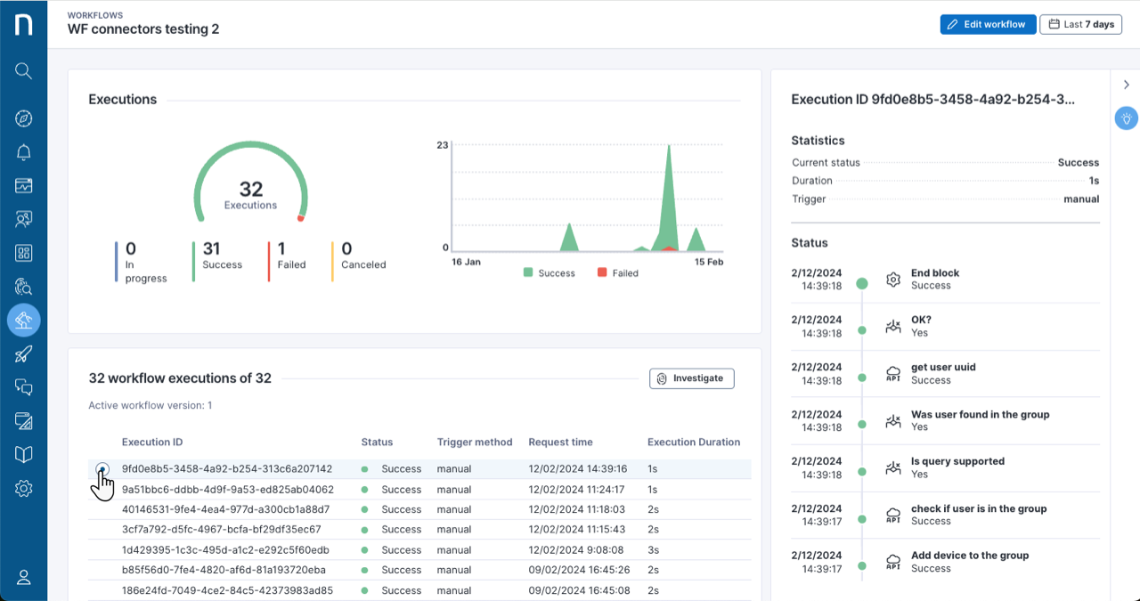
Task: Open search from the sidebar magnifier icon
Action: point(24,71)
